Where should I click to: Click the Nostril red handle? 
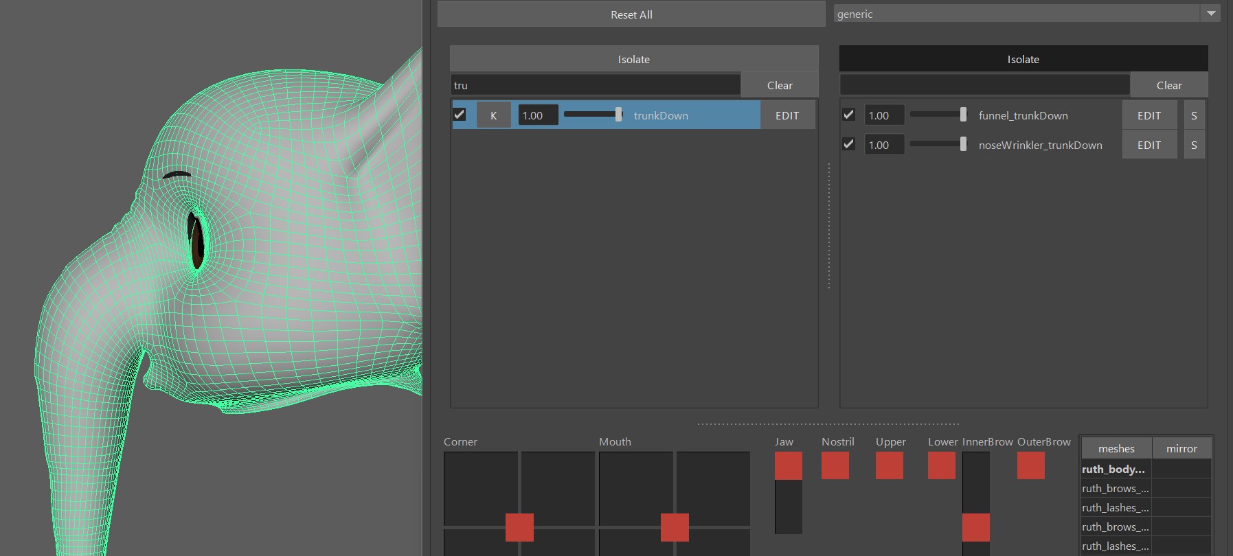pos(835,466)
